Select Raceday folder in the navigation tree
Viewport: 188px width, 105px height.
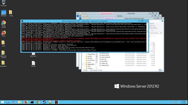(89, 58)
